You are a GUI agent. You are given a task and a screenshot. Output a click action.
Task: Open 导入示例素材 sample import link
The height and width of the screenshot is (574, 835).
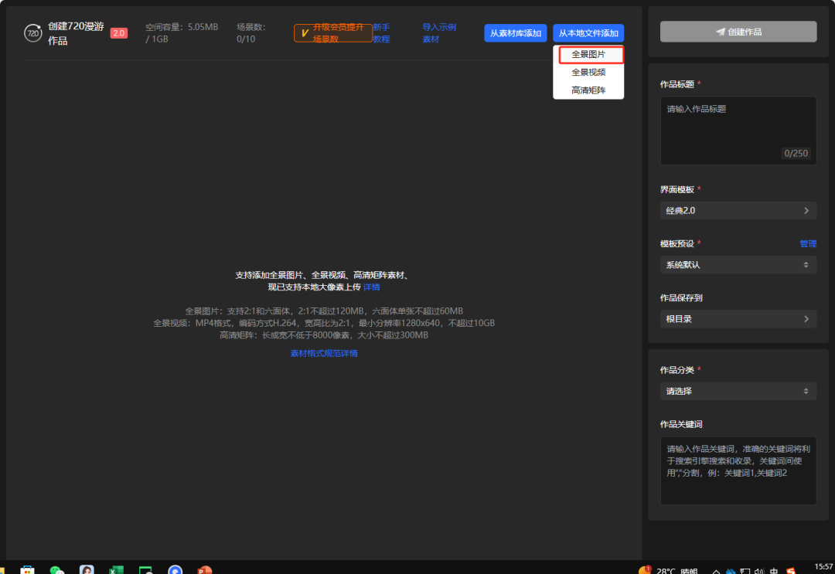coord(439,32)
